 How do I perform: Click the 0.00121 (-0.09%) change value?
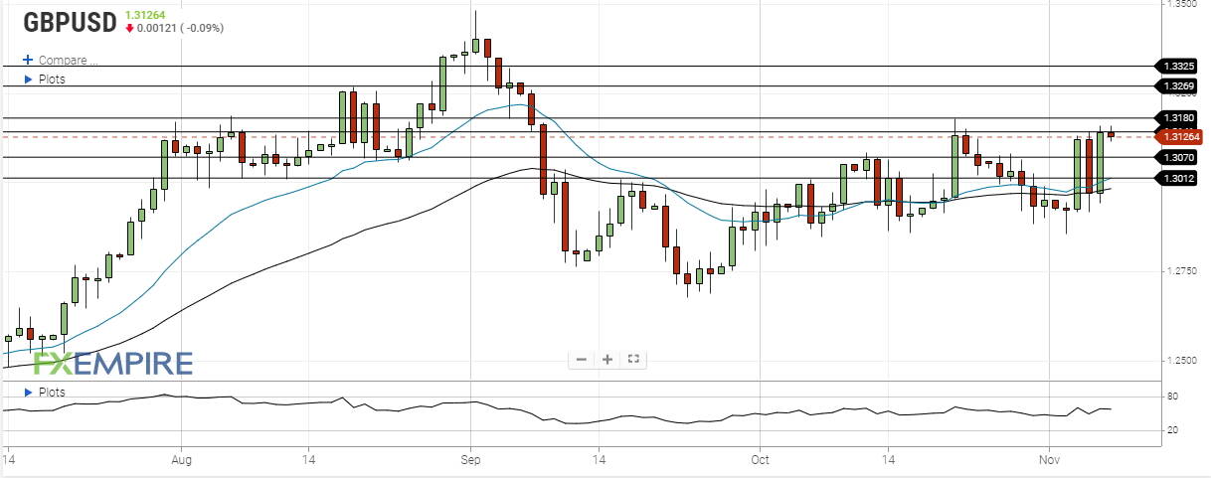click(x=180, y=28)
